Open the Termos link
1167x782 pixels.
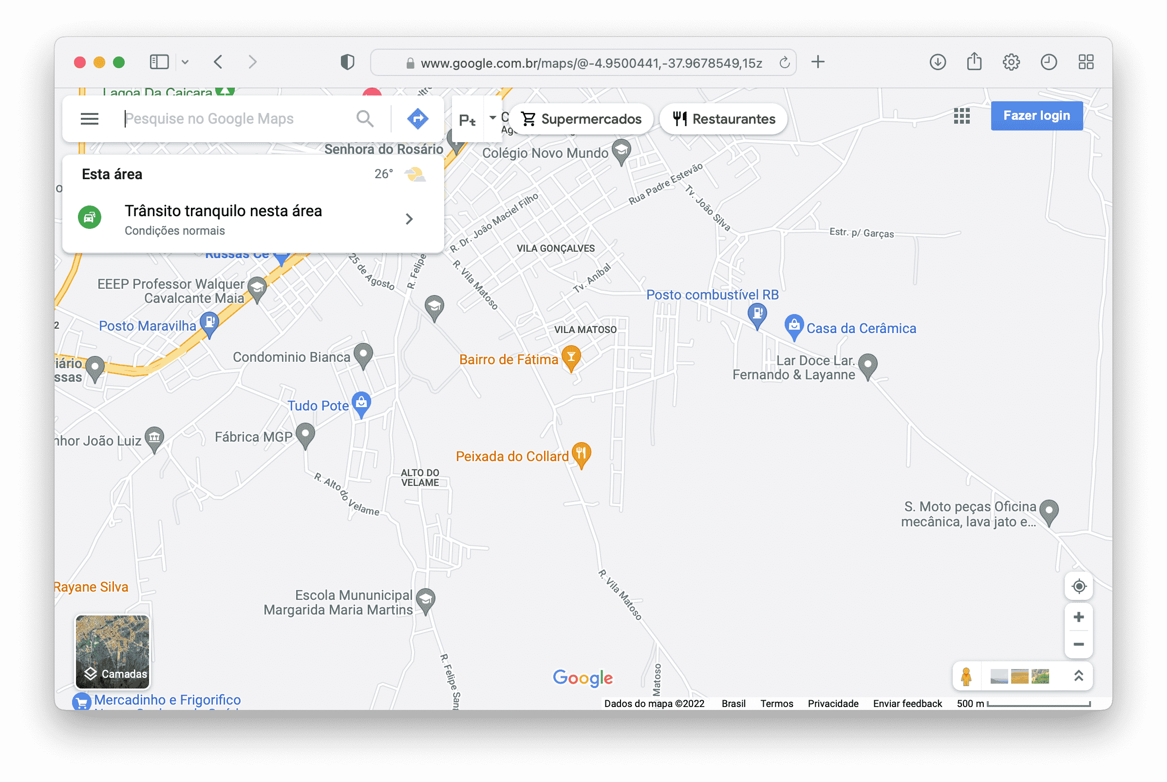pos(776,704)
